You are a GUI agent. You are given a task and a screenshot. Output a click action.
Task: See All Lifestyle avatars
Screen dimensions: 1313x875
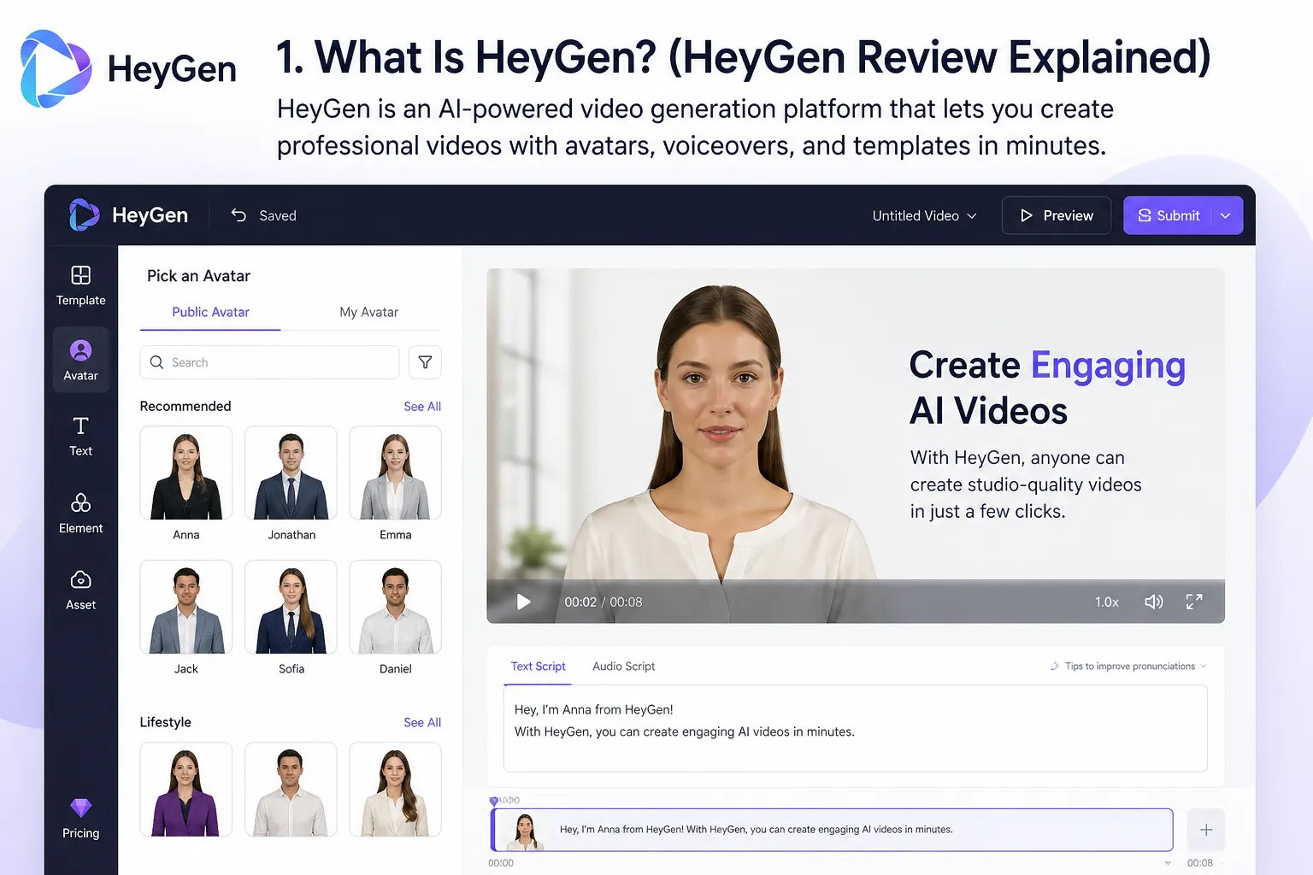pos(422,723)
